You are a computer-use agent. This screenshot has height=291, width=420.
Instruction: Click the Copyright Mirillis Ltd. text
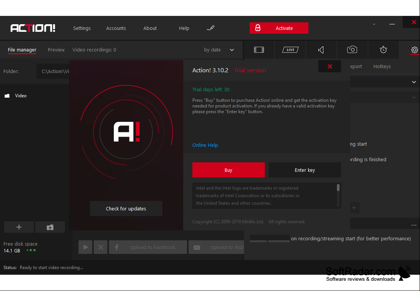click(x=249, y=222)
